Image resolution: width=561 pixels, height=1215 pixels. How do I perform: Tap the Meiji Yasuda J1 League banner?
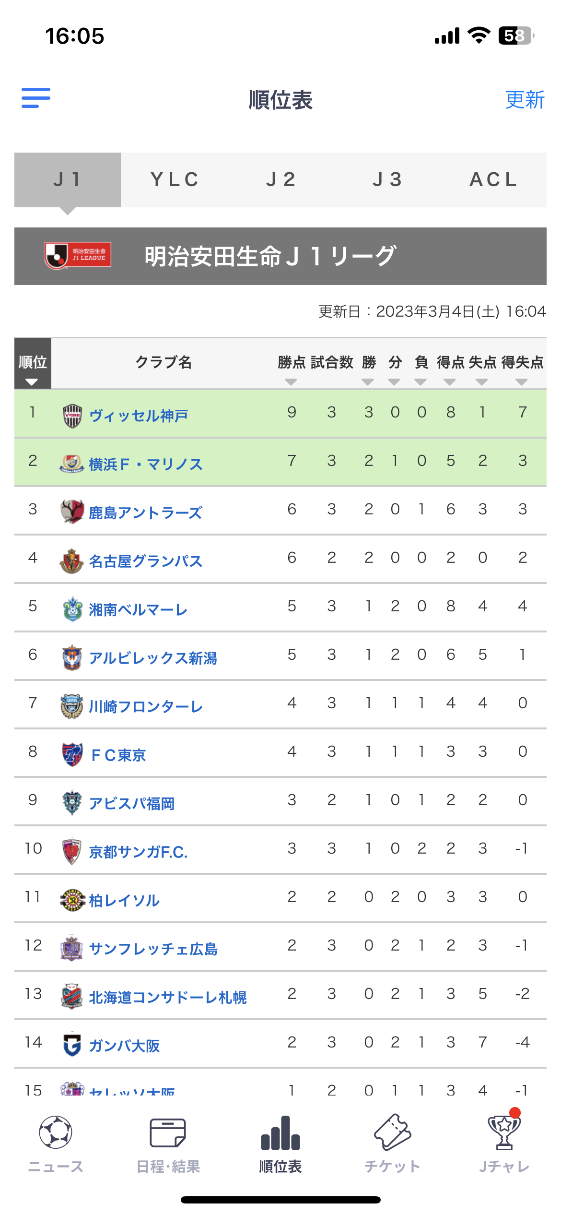280,256
